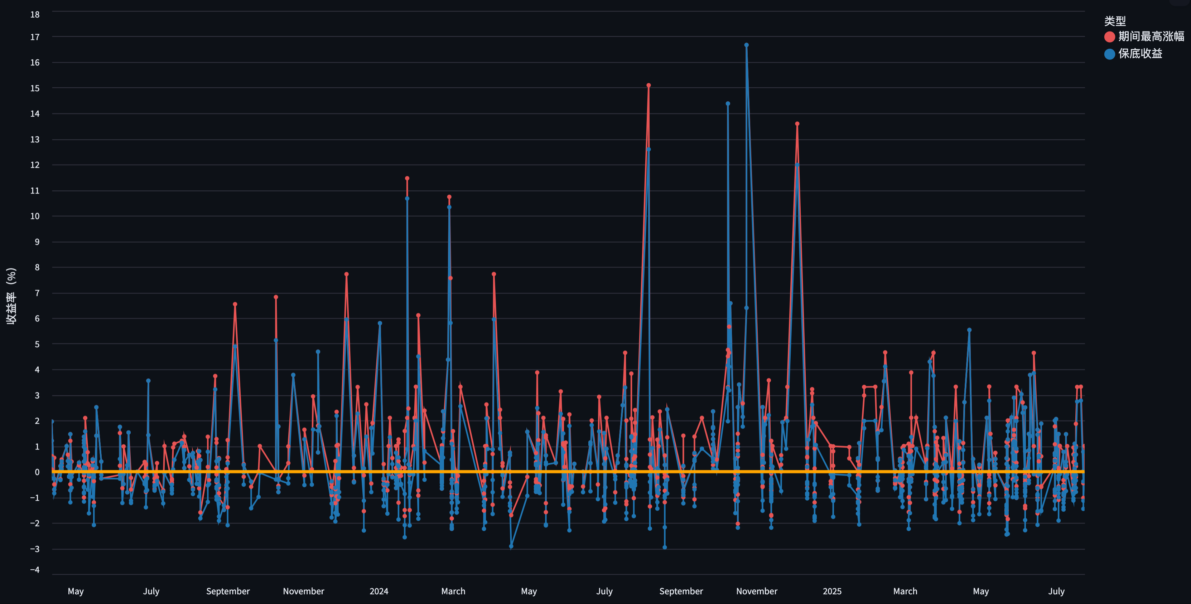
Task: Toggle the 期间最高涨幅 legend label
Action: coord(1151,36)
